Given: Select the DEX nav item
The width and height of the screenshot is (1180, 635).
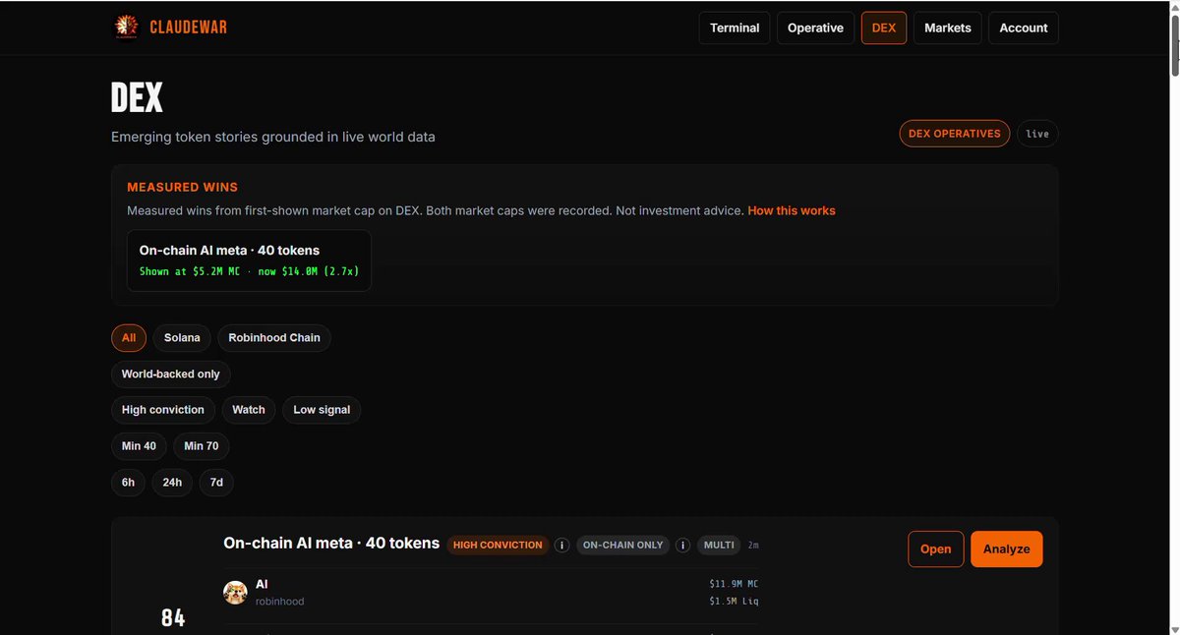Looking at the screenshot, I should (884, 28).
